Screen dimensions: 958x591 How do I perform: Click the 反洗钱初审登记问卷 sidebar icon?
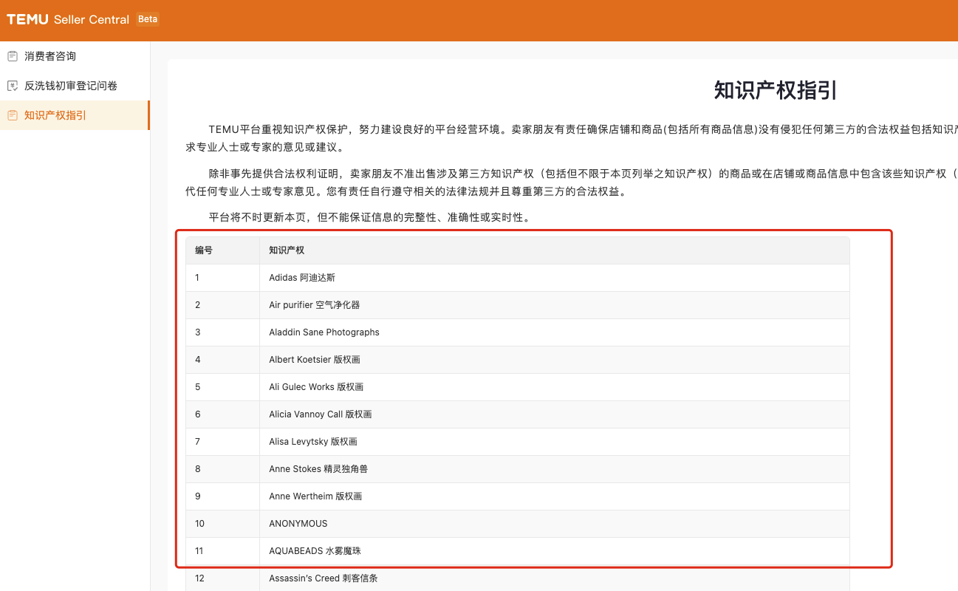pos(13,86)
